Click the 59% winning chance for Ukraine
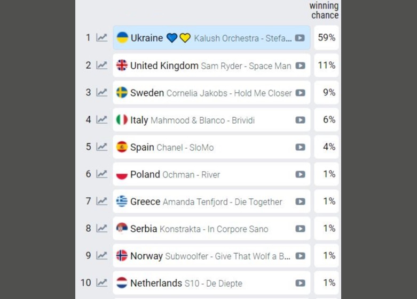The image size is (417, 299). point(326,38)
